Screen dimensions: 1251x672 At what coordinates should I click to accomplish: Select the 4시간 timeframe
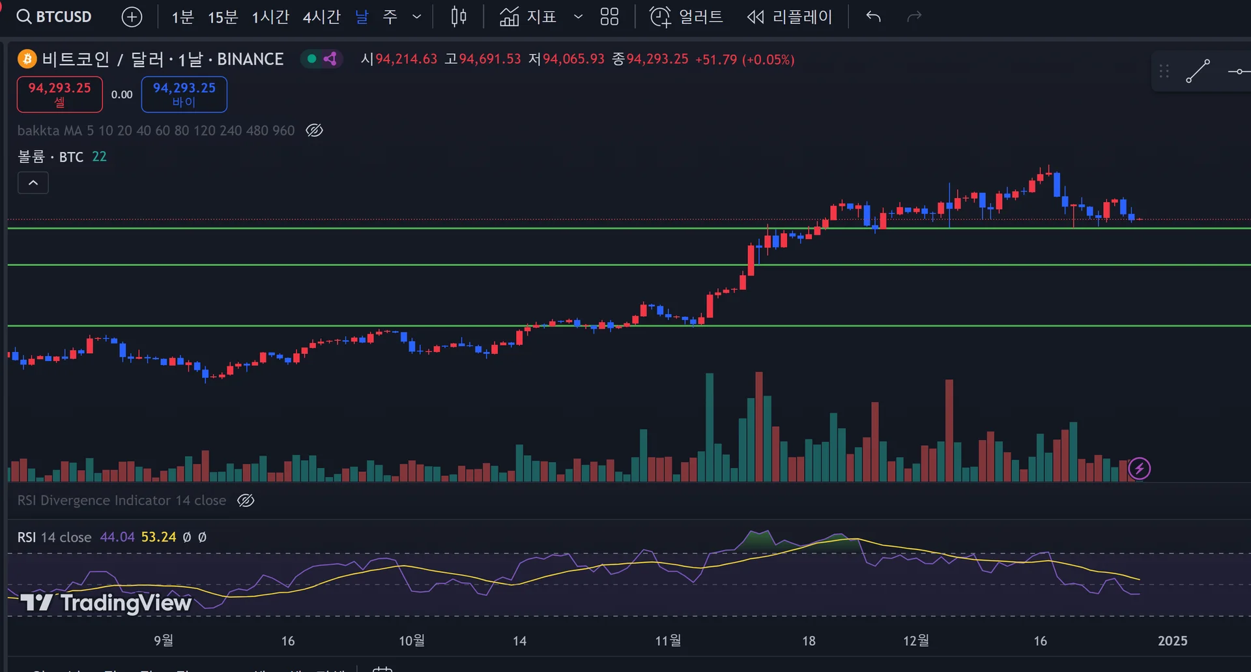coord(321,17)
